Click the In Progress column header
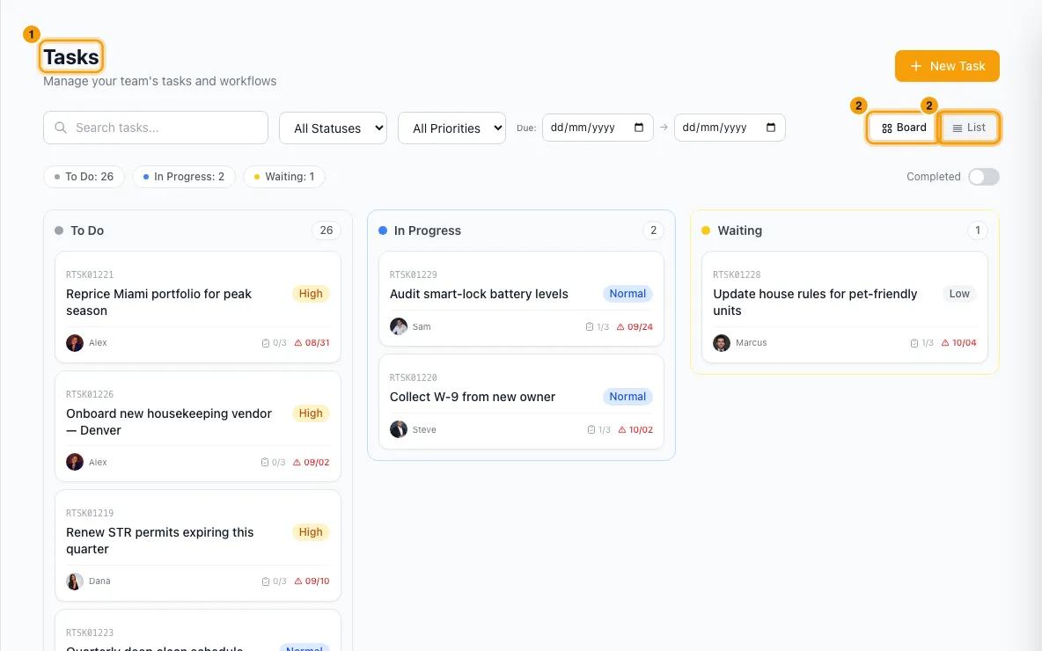 point(428,230)
